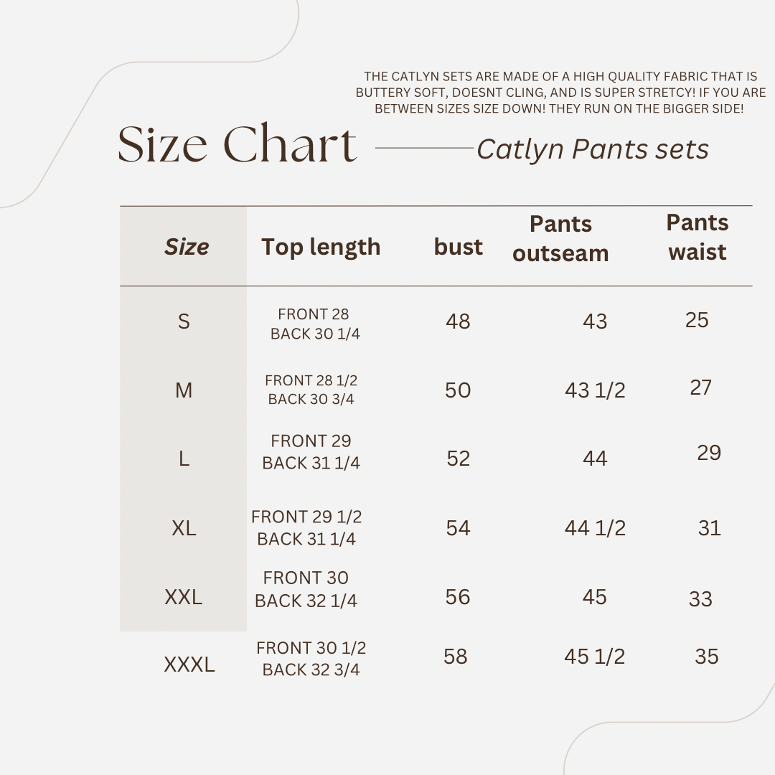Viewport: 775px width, 775px height.
Task: Select the "Top length" column header
Action: click(321, 247)
